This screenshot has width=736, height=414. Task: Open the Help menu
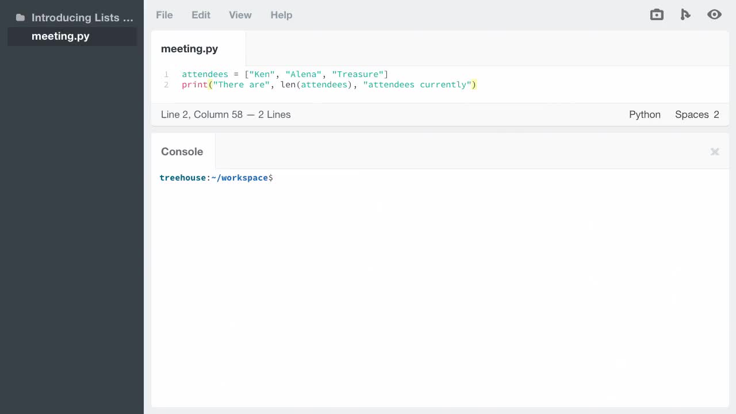coord(281,15)
